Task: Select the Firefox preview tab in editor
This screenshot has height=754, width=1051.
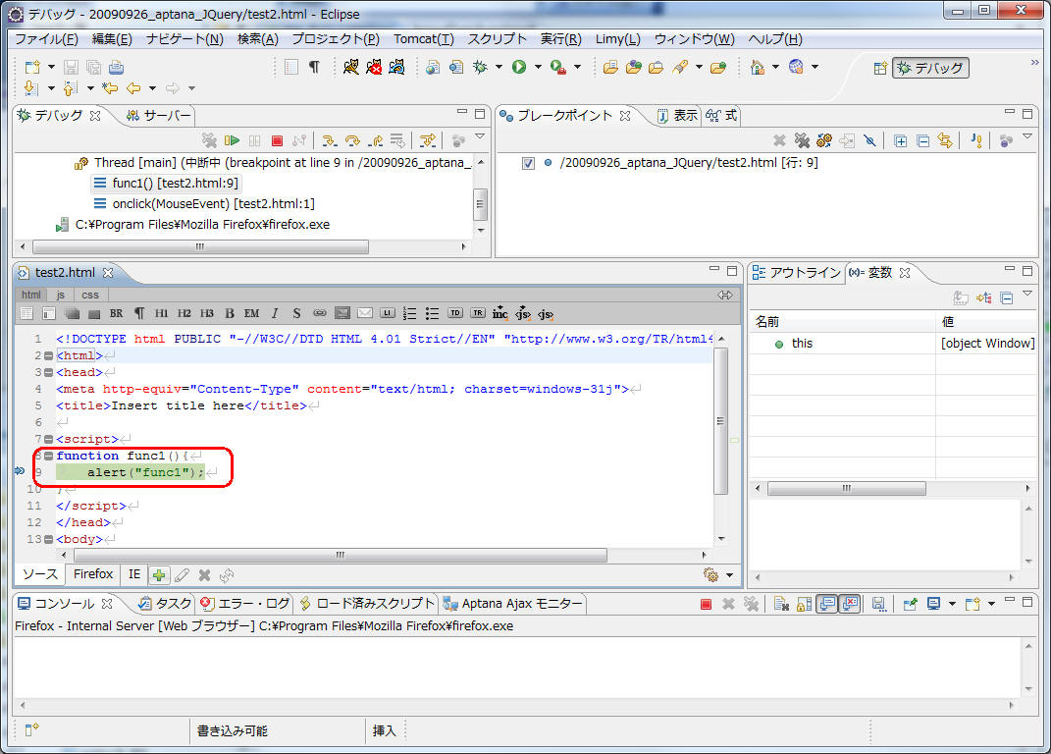Action: click(x=93, y=574)
